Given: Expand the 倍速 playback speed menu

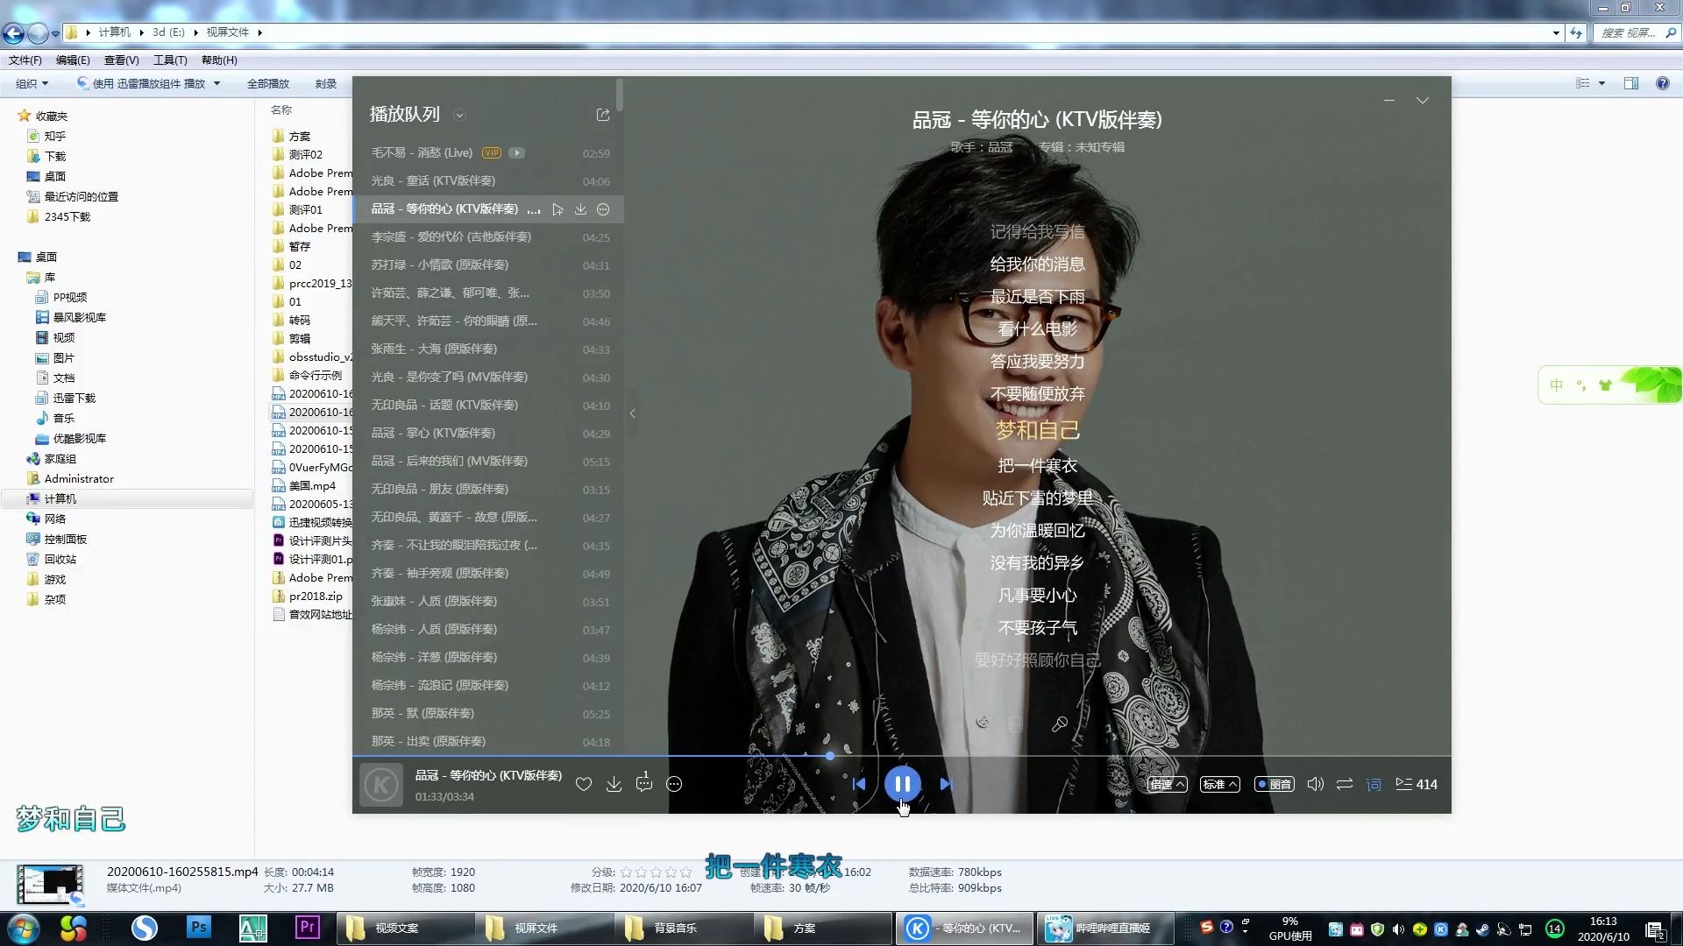Looking at the screenshot, I should point(1168,784).
